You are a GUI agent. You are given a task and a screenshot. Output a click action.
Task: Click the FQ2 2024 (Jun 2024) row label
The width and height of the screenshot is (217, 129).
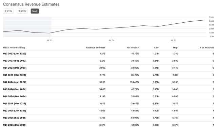pos(15,82)
